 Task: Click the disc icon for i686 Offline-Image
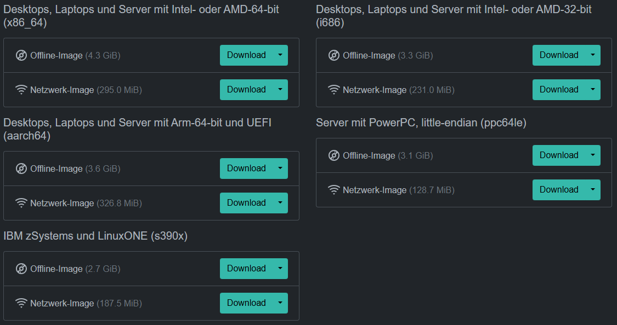(x=333, y=55)
